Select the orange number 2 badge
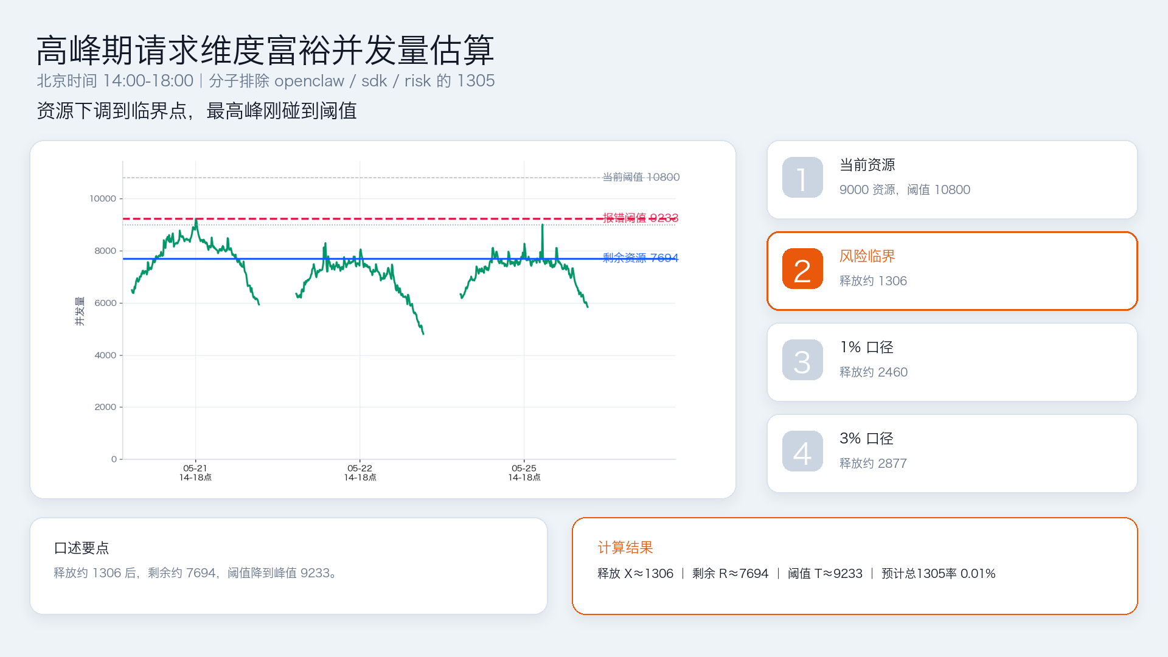 (802, 269)
